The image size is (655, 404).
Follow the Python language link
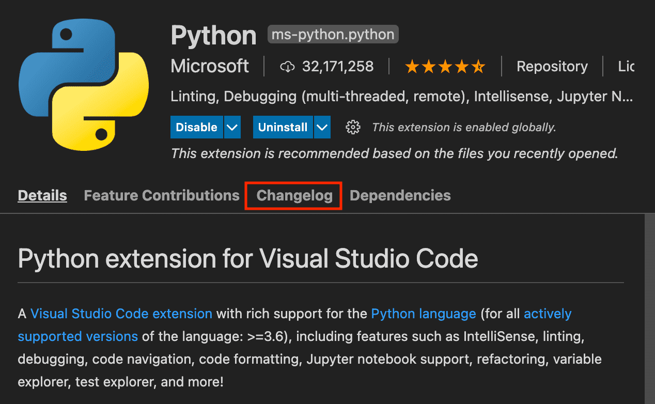pyautogui.click(x=424, y=314)
